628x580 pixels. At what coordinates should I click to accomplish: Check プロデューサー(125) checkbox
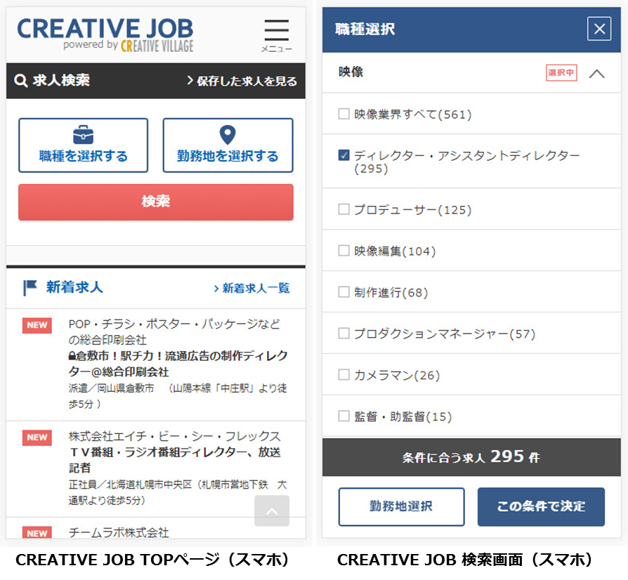click(344, 209)
